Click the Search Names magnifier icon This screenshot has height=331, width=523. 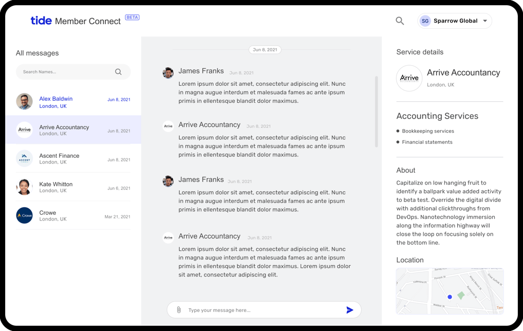118,72
